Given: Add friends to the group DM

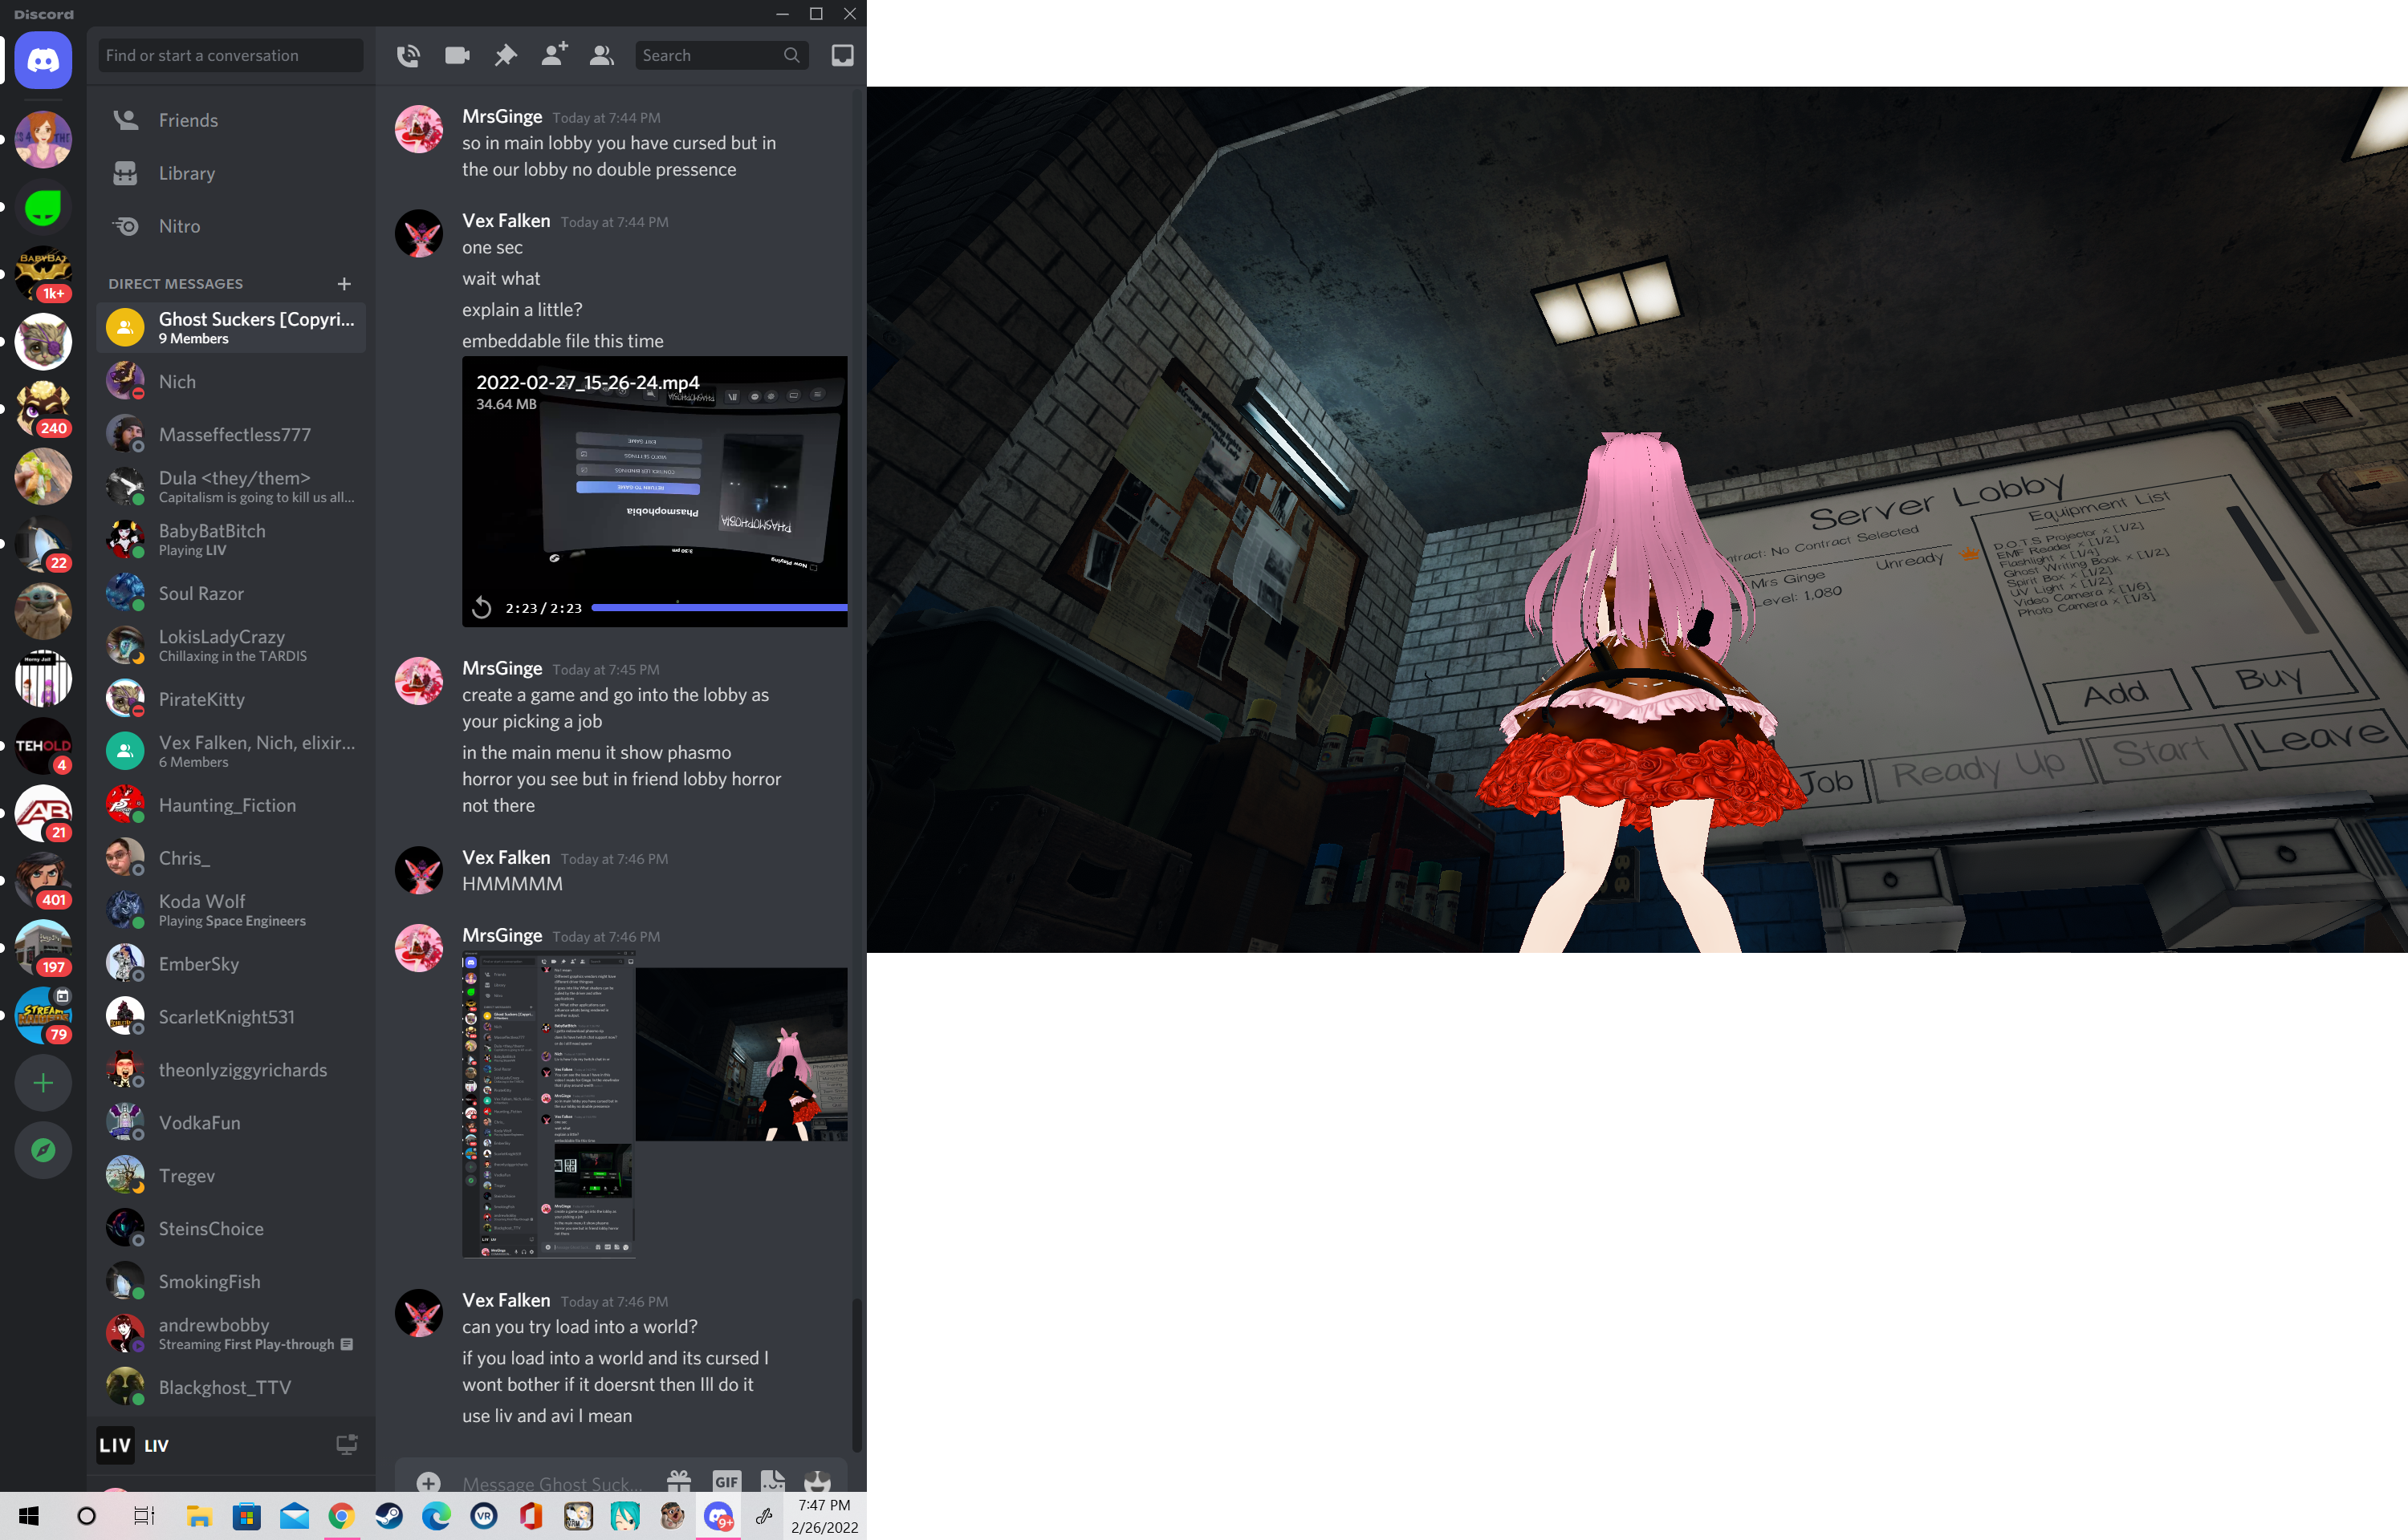Looking at the screenshot, I should (554, 55).
